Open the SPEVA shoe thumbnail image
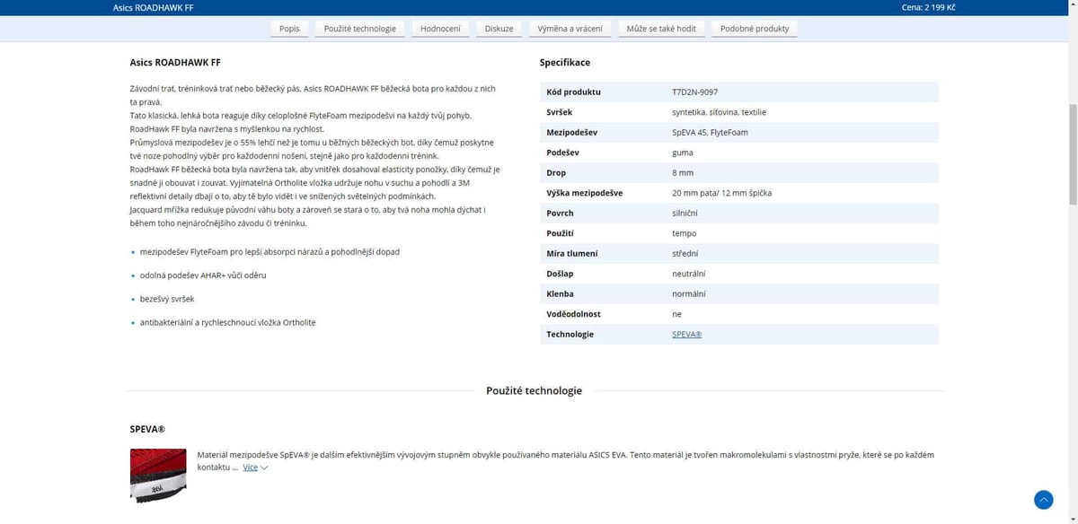Screen dimensions: 1078x524 tap(158, 476)
